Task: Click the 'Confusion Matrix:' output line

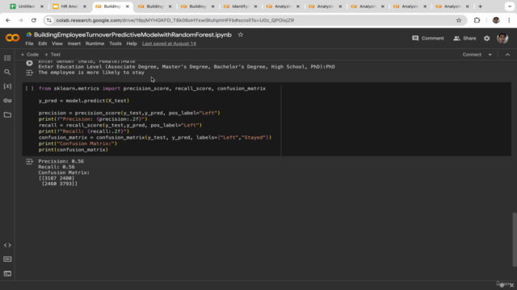Action: pyautogui.click(x=64, y=172)
